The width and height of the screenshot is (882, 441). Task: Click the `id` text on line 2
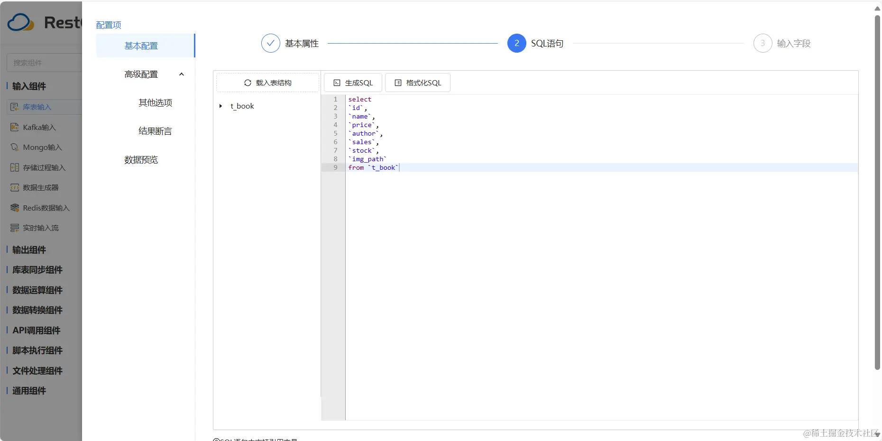coord(356,108)
